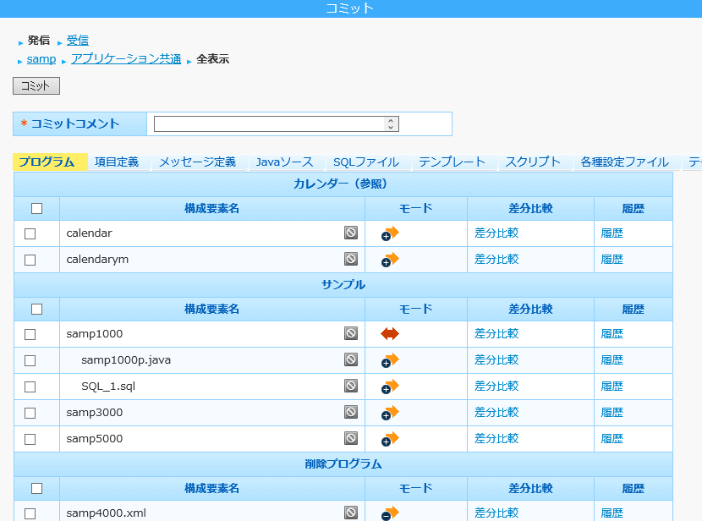The width and height of the screenshot is (702, 521).
Task: Check the select-all checkbox in カレンダー(参照) header
Action: click(36, 209)
